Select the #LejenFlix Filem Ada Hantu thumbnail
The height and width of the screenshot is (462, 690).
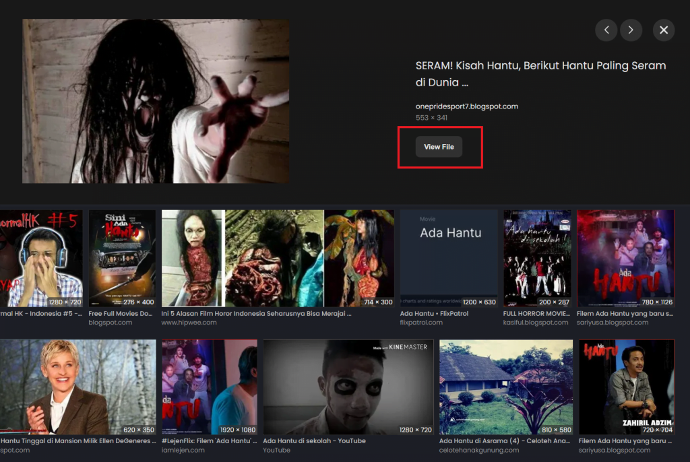210,387
